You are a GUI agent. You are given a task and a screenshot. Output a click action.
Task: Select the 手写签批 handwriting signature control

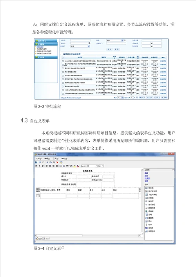click(x=150, y=231)
